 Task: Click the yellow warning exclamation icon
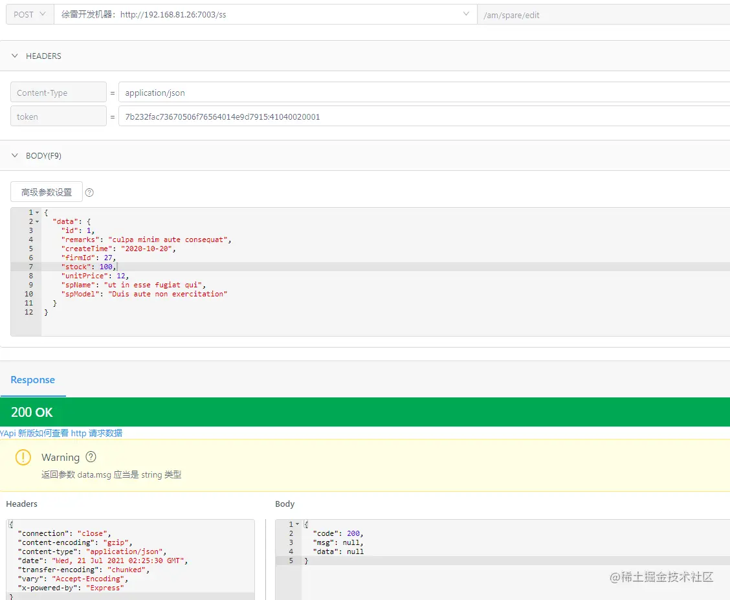(23, 457)
